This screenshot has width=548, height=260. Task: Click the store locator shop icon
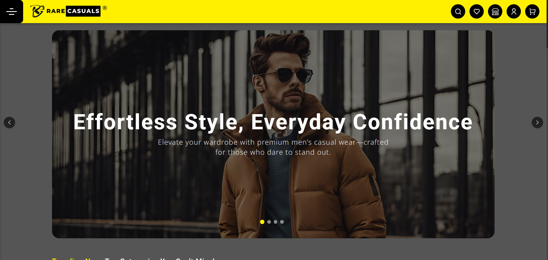pyautogui.click(x=495, y=11)
